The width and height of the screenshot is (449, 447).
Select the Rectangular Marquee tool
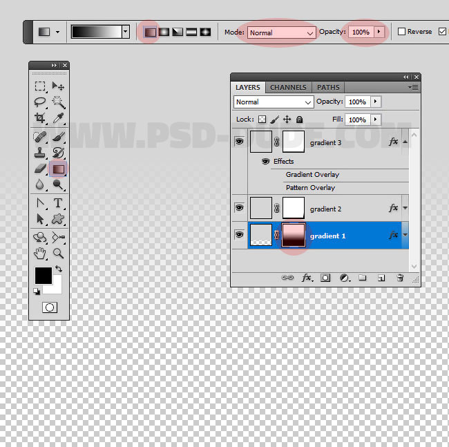tap(40, 86)
